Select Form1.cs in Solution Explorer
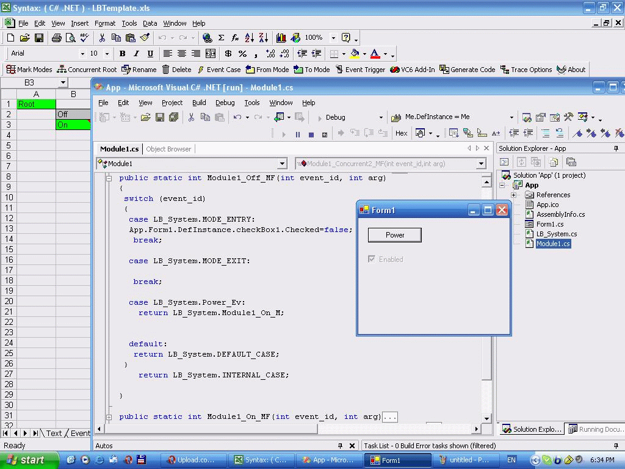This screenshot has width=625, height=469. (550, 224)
